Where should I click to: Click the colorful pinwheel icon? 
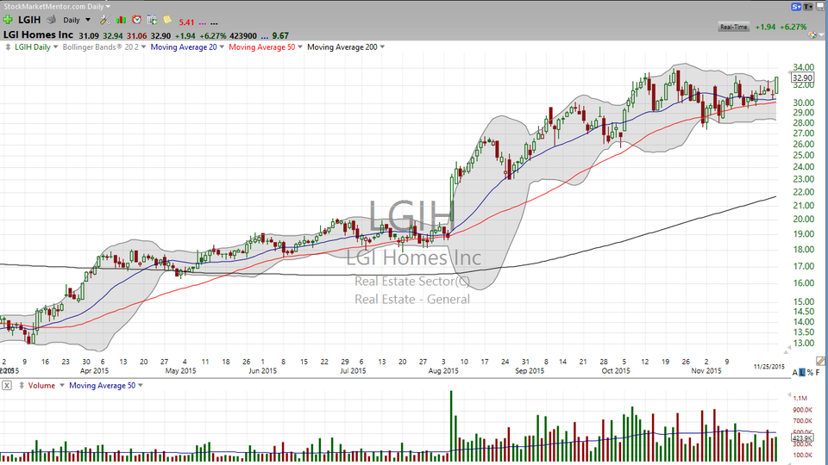pos(812,35)
